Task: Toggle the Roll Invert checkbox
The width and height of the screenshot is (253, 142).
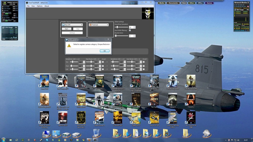Action: [103, 69]
